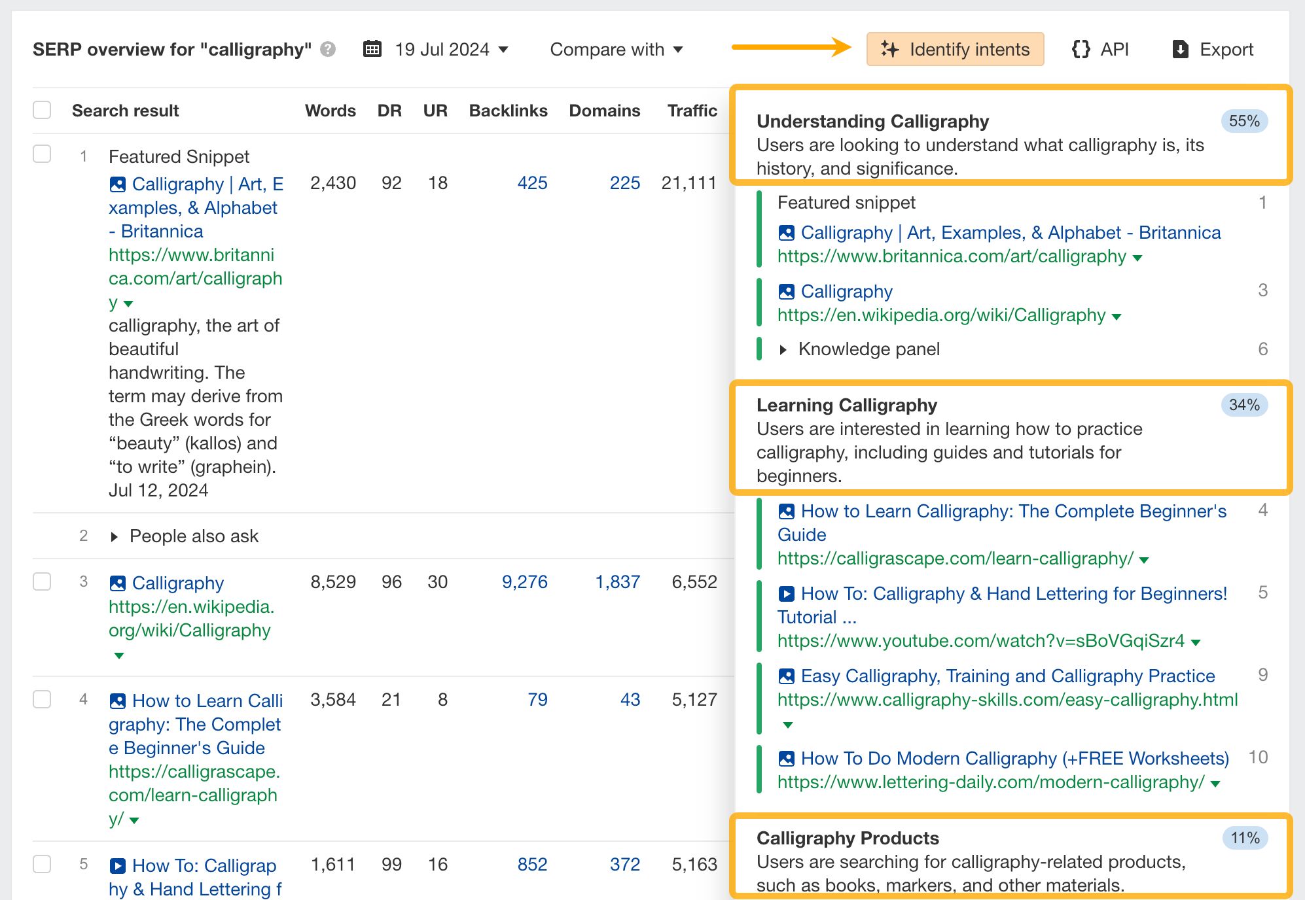Check the Featured Snippet row checkbox
The width and height of the screenshot is (1305, 900).
(x=42, y=154)
